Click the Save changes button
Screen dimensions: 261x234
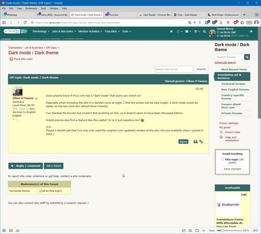click(232, 169)
